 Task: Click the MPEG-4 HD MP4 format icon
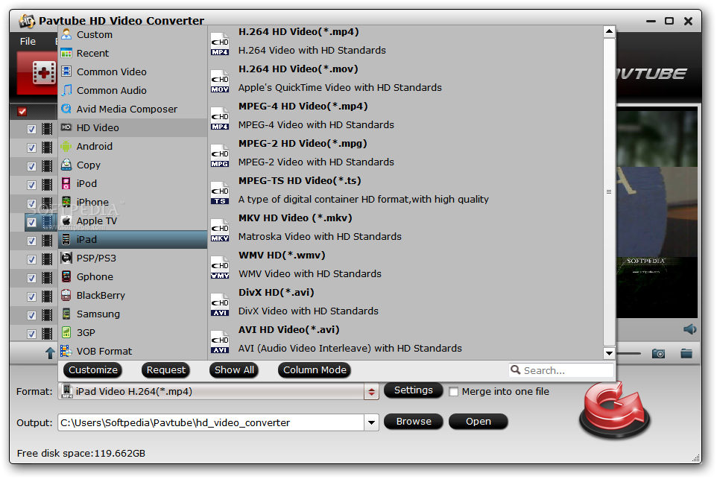pyautogui.click(x=220, y=118)
